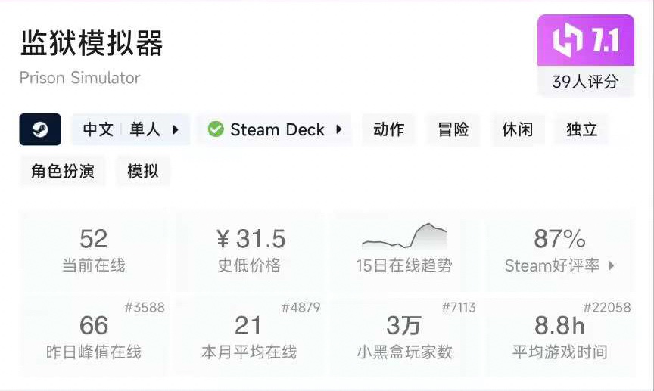The width and height of the screenshot is (654, 391).
Task: Select the 冒险 genre tag
Action: [x=453, y=129]
